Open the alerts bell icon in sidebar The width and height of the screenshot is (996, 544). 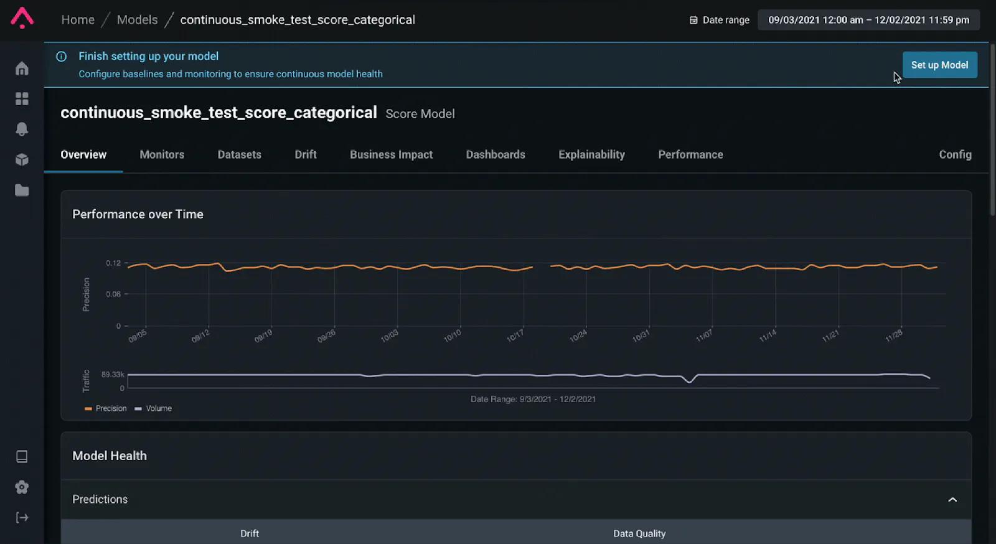coord(22,129)
